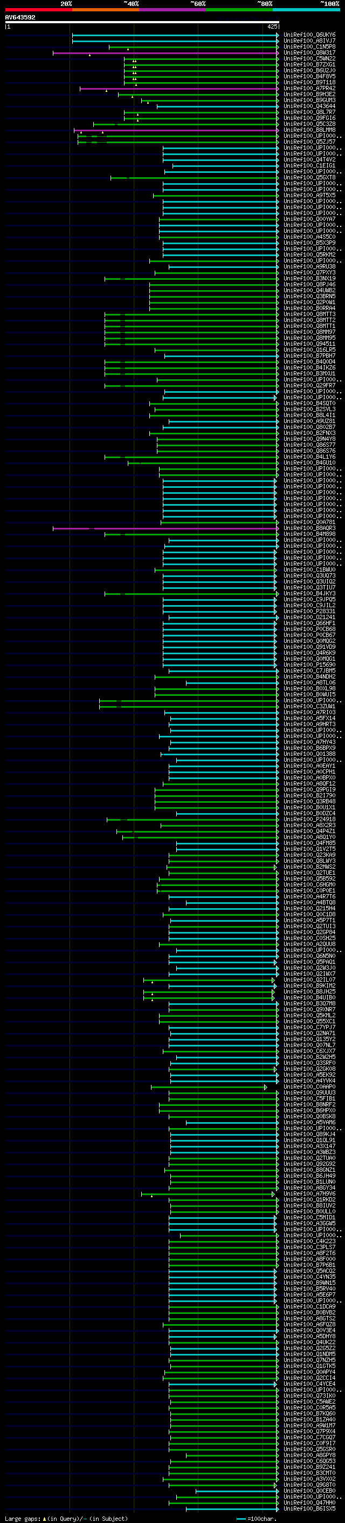
Task: Open hit UniRef100_B0RRA4
Action: coord(309,308)
